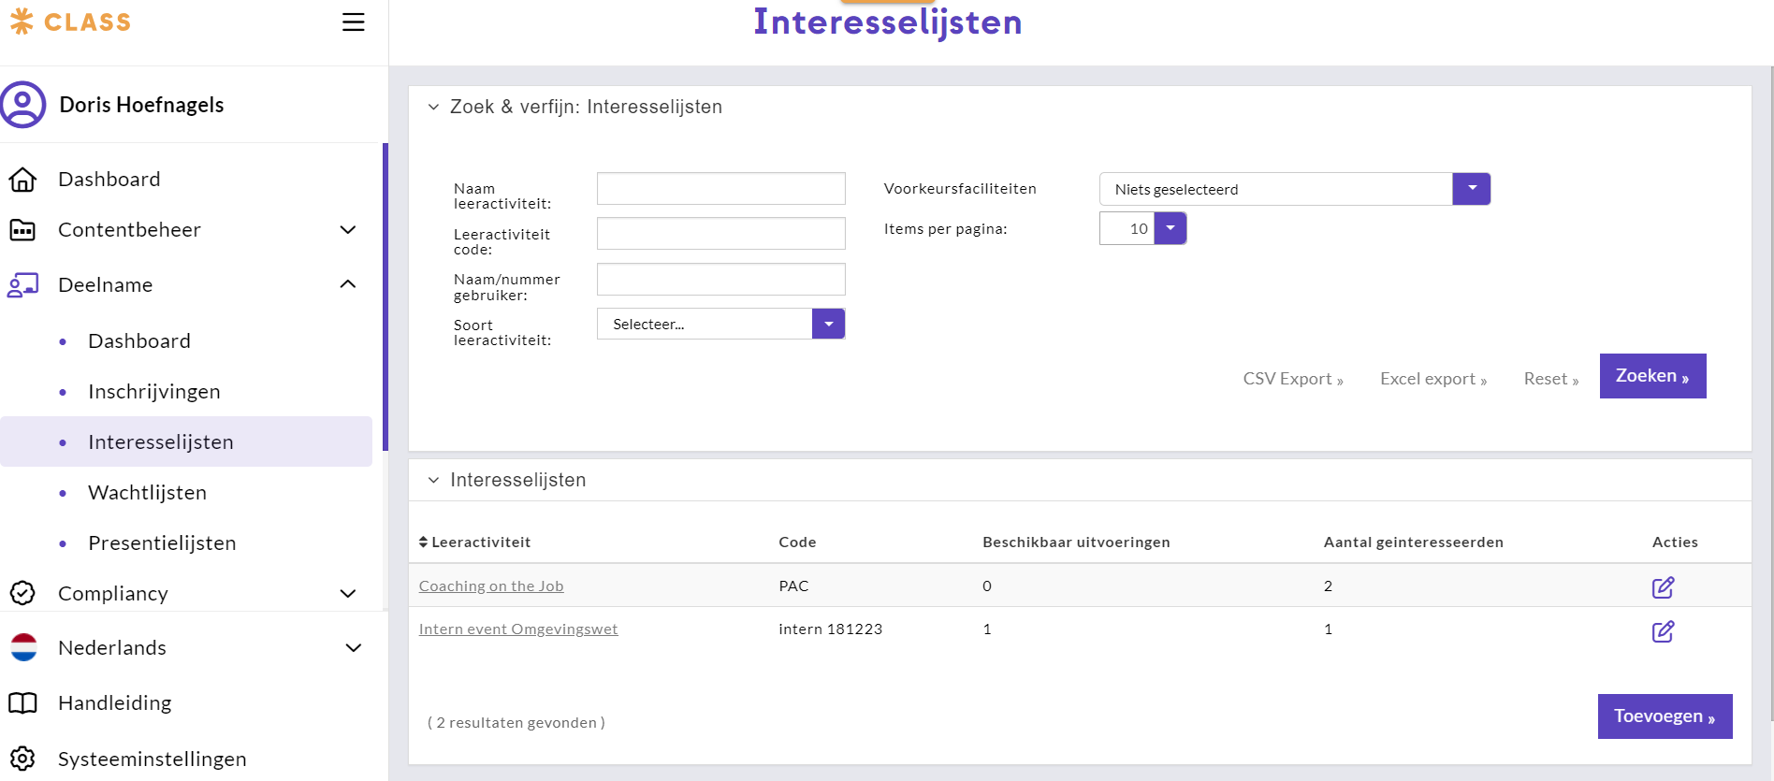Screen dimensions: 1774x781
Task: Click the Dashboard home icon
Action: (22, 179)
